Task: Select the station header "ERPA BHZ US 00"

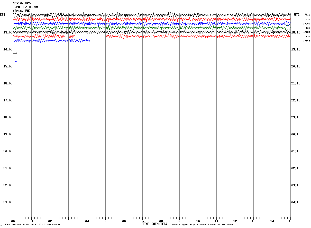Action: click(25, 7)
